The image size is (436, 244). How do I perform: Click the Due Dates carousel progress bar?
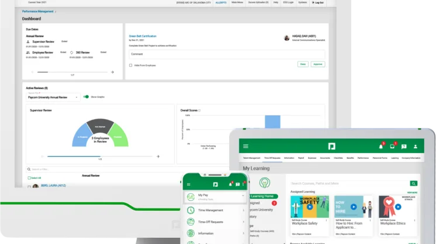[72, 72]
